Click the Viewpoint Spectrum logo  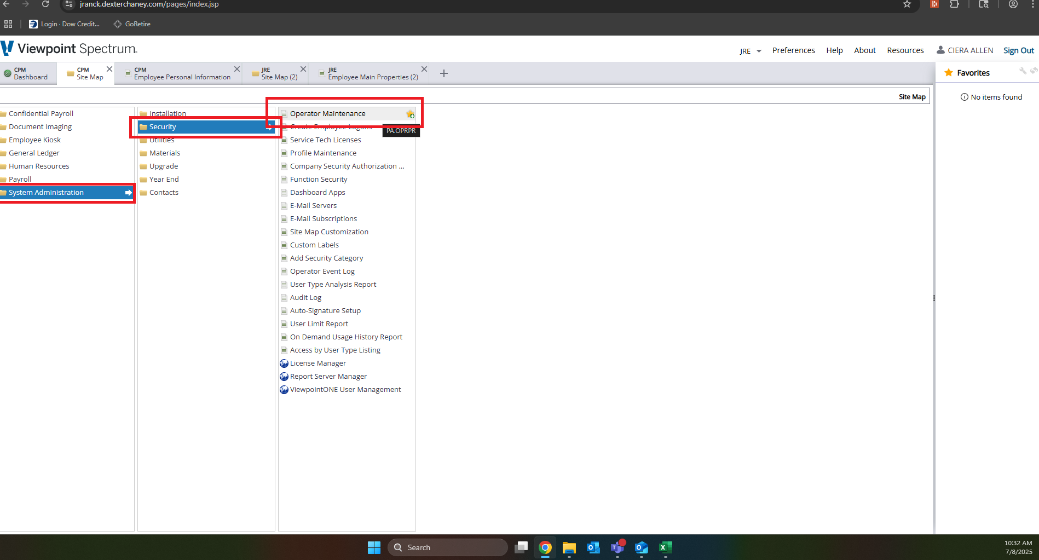pos(68,48)
